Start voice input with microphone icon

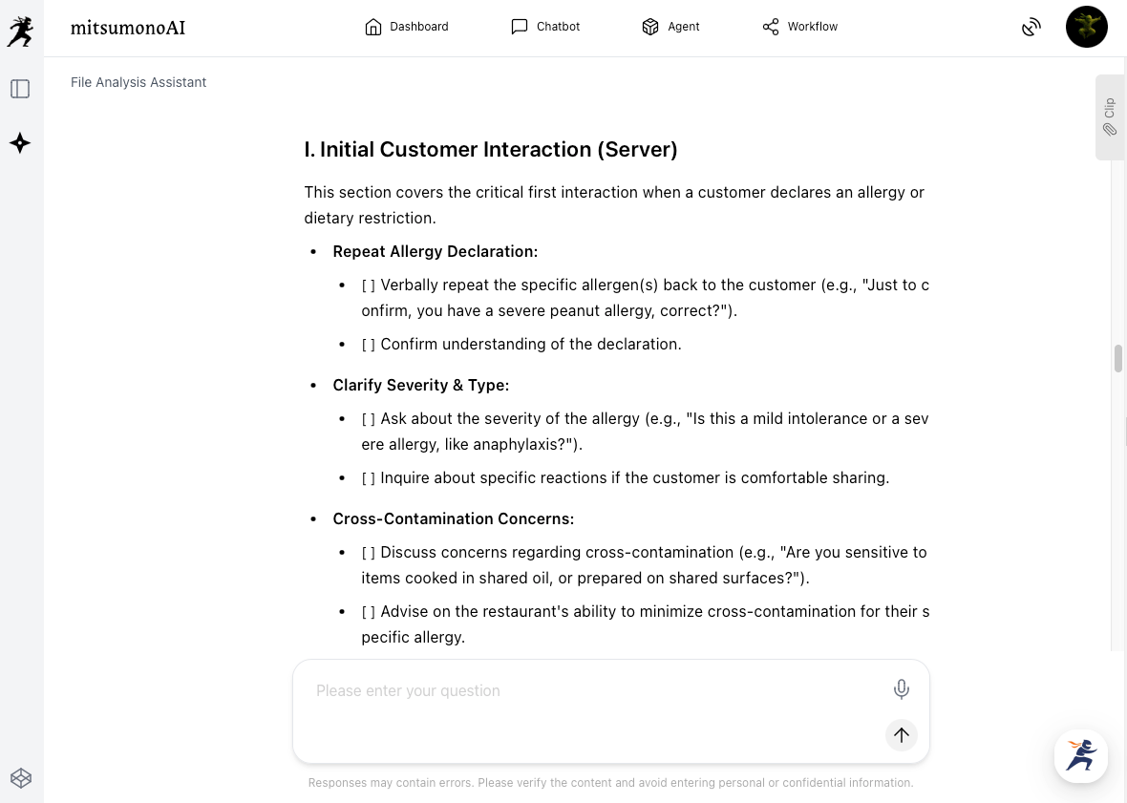pyautogui.click(x=901, y=689)
